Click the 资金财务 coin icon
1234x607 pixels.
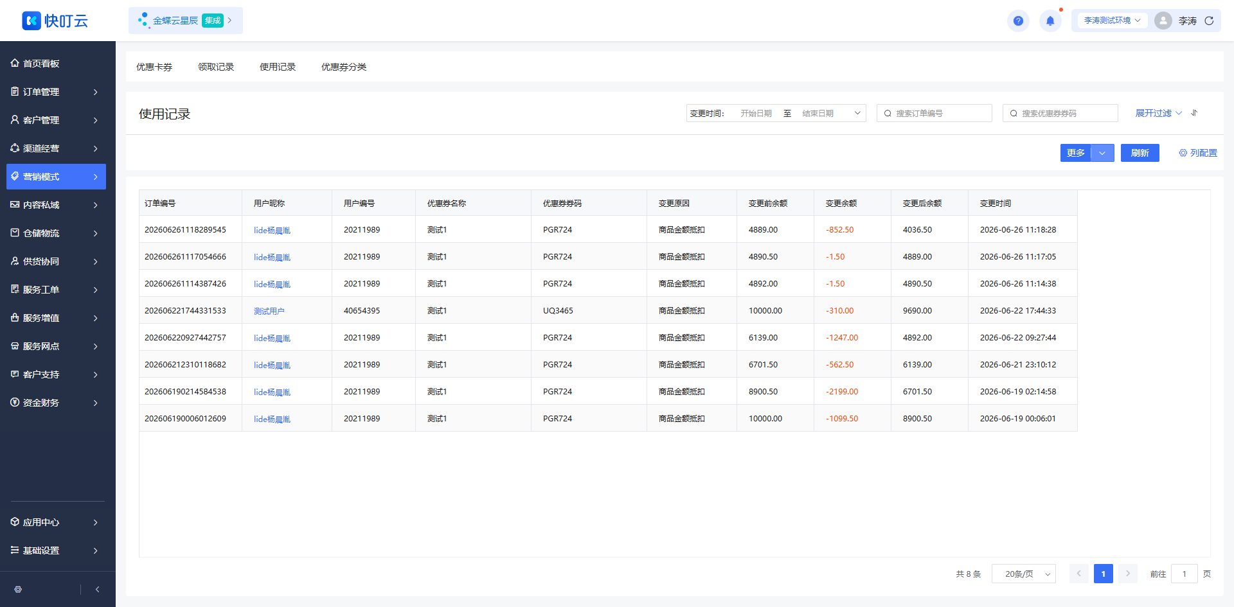pos(15,402)
